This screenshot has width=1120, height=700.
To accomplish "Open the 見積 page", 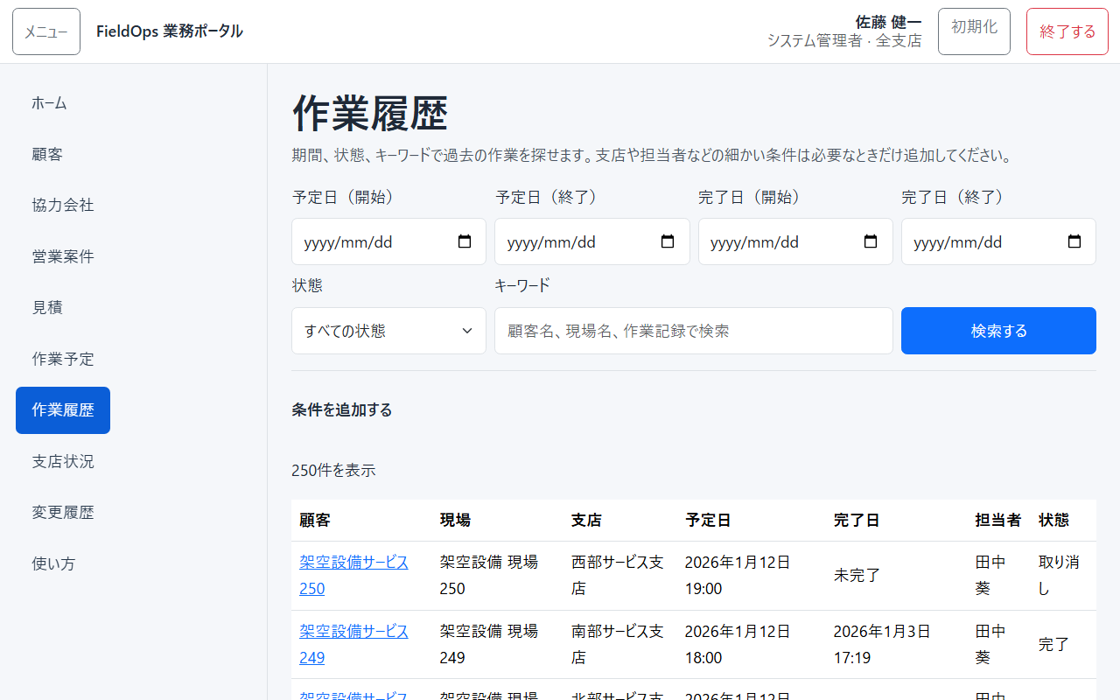I will [47, 307].
